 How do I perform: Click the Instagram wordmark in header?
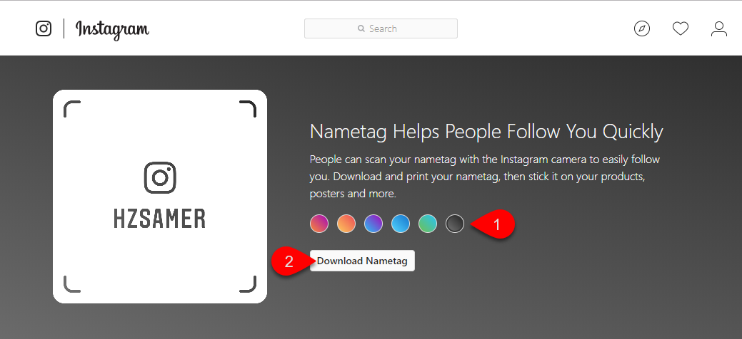(113, 30)
